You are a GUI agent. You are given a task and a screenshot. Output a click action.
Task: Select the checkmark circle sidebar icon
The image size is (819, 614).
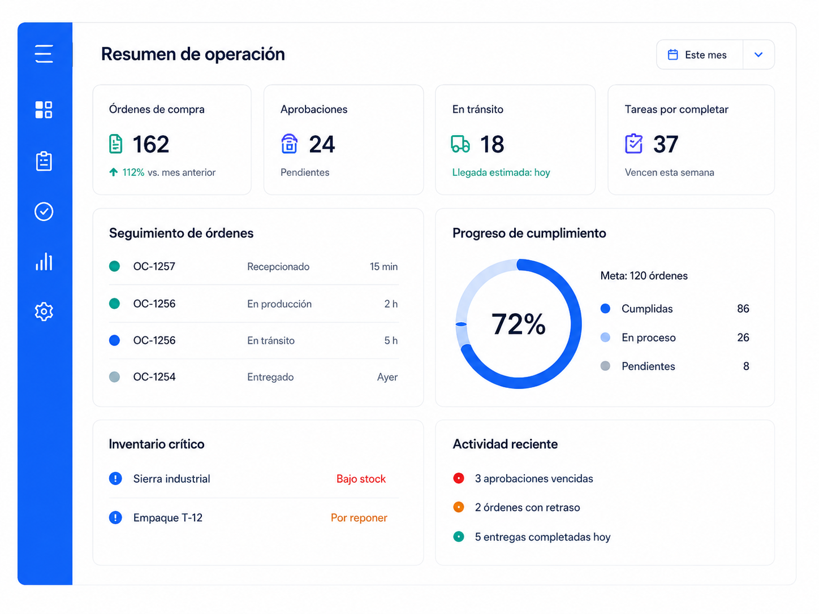[44, 211]
